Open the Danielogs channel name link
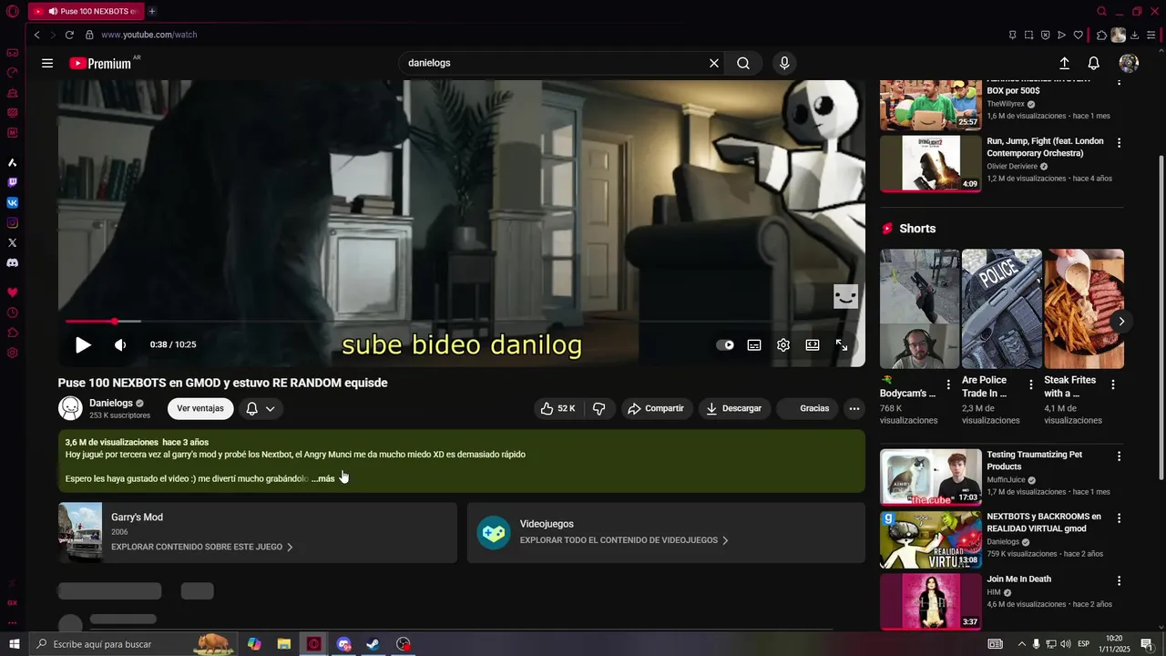The height and width of the screenshot is (656, 1166). tap(111, 403)
